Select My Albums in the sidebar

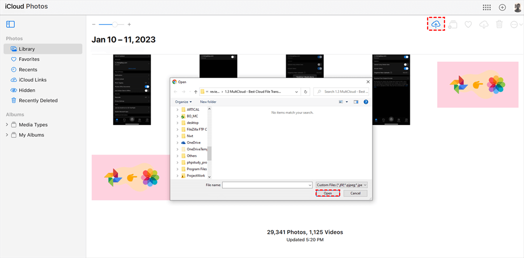(x=31, y=135)
